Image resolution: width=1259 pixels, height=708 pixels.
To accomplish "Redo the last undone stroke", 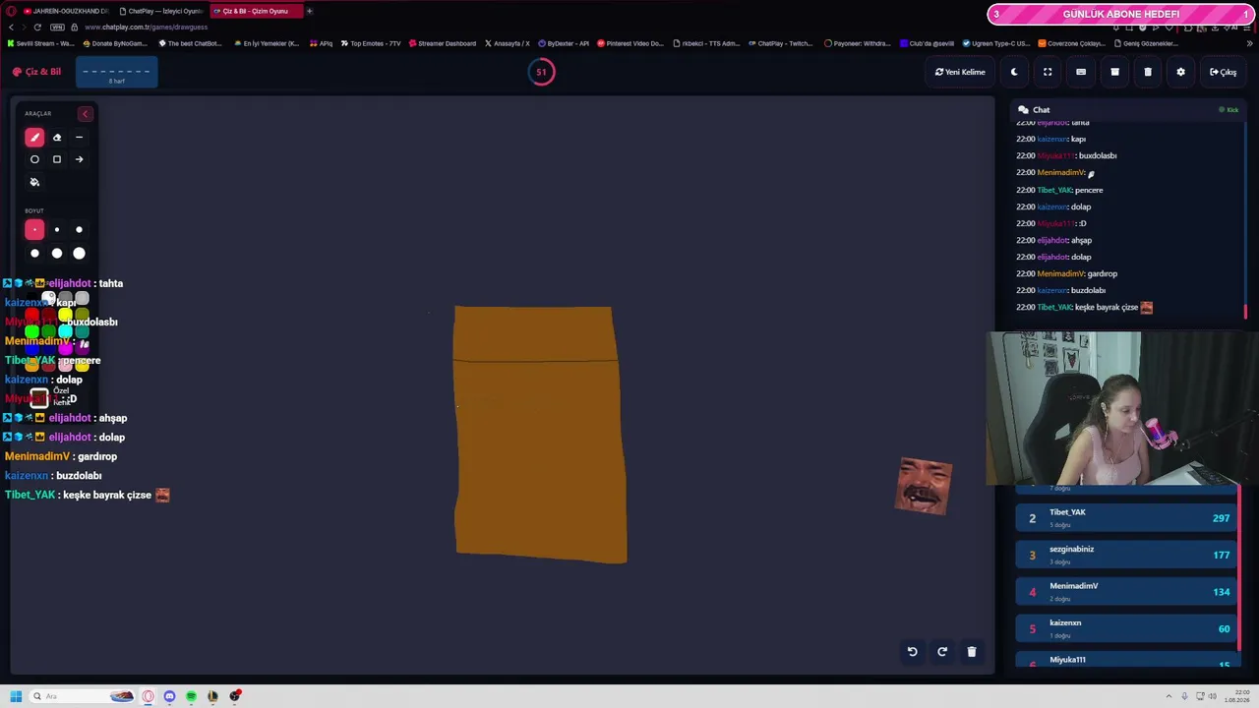I will (942, 651).
